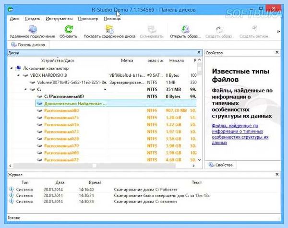
Task: Click the info icon of 14:16:40 log entry
Action: (12, 189)
